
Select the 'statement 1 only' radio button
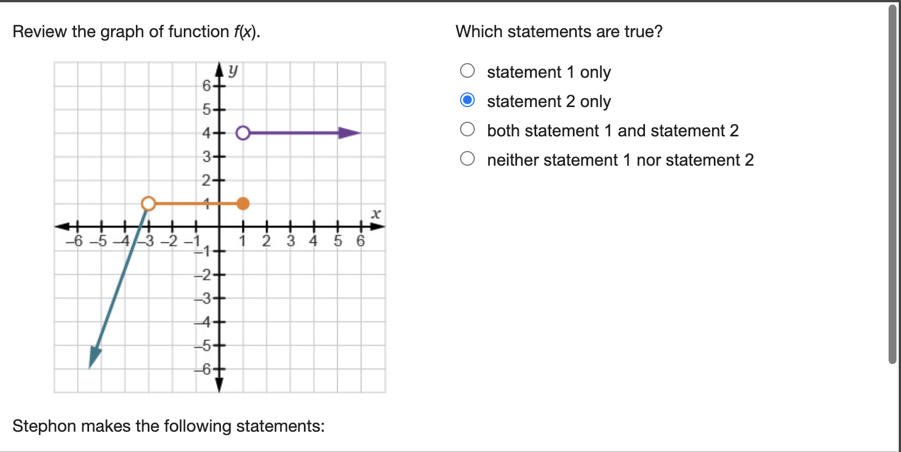467,70
